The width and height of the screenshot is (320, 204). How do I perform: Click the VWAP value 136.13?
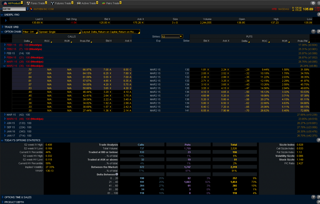tap(49, 171)
